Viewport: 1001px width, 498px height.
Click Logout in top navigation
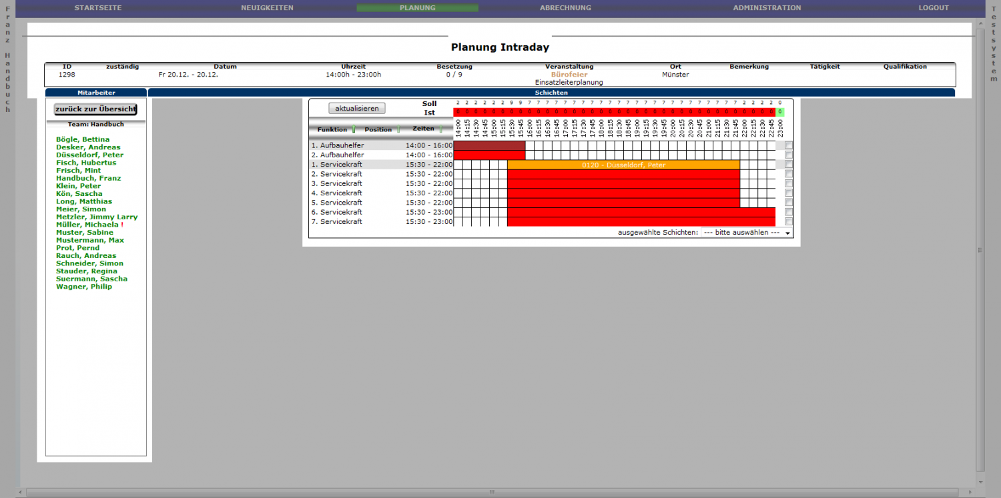click(x=934, y=8)
